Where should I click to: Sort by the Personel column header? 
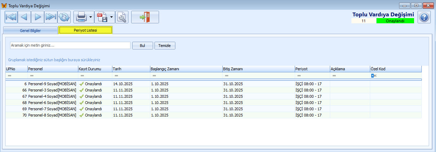click(x=52, y=69)
